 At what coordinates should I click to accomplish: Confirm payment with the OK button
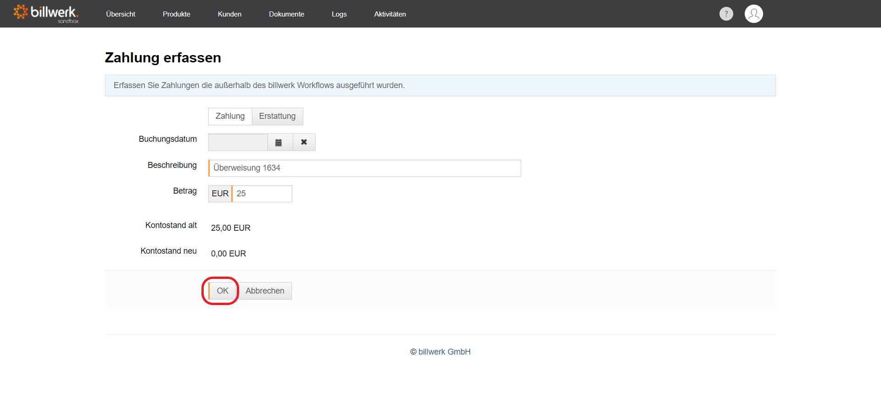tap(223, 291)
